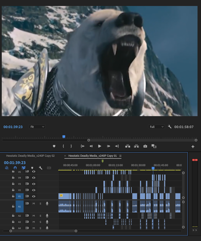Step forward one frame
The image size is (201, 241).
click(108, 146)
